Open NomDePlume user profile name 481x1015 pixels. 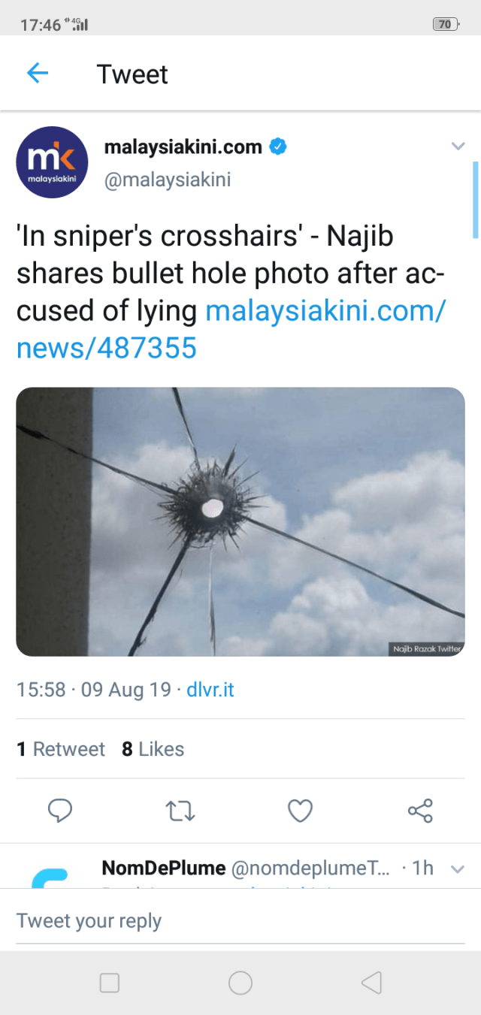[x=163, y=868]
